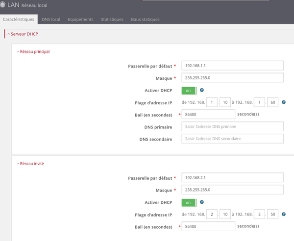Focus main network Passerelle par défaut field
This screenshot has width=294, height=241.
click(x=232, y=65)
